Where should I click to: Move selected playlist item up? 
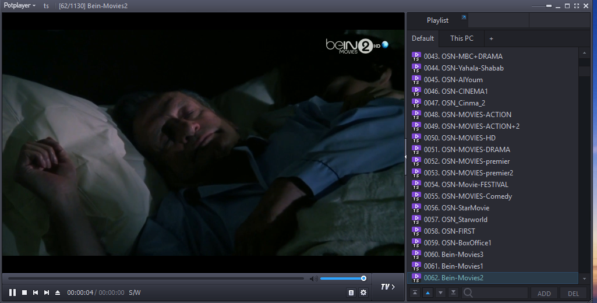pos(428,293)
